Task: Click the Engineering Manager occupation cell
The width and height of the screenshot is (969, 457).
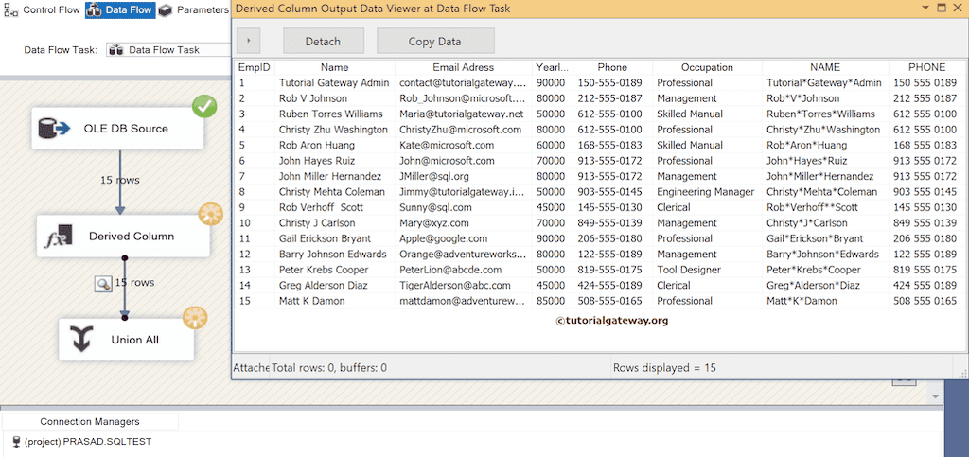Action: pyautogui.click(x=707, y=192)
